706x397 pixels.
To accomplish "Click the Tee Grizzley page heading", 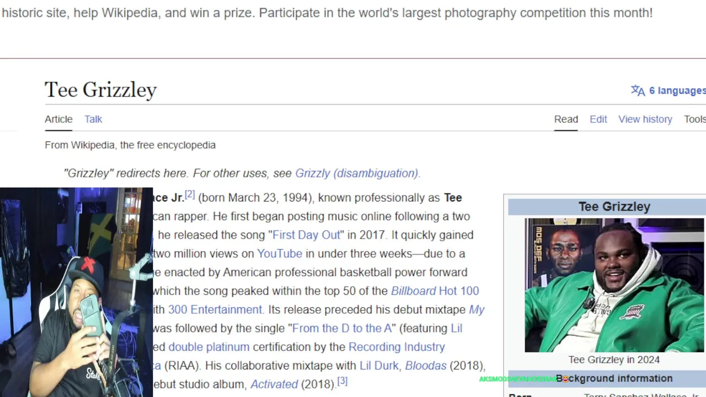I will [x=100, y=90].
